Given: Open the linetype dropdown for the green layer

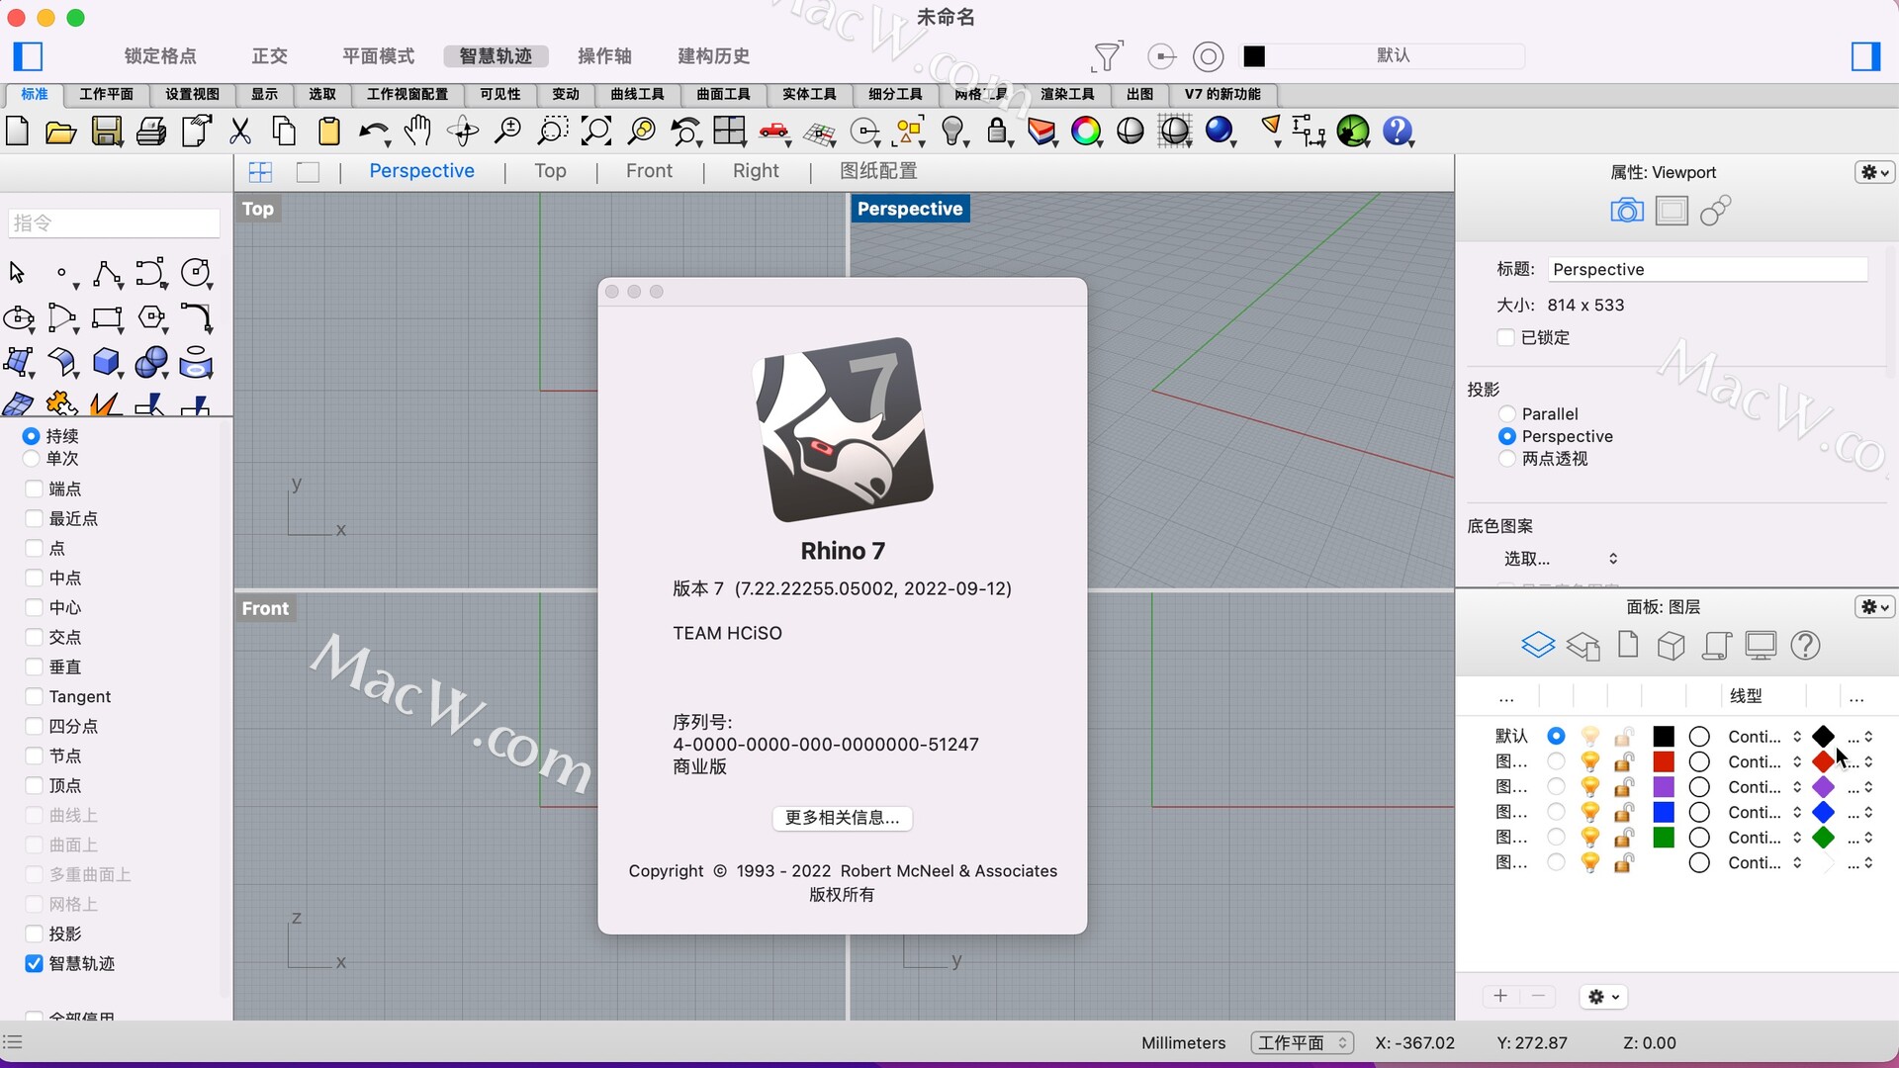Looking at the screenshot, I should coord(1764,837).
